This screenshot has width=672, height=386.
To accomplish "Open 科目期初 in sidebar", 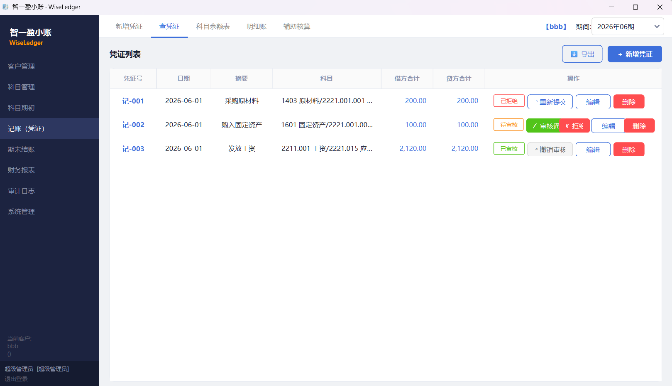I will [x=49, y=108].
